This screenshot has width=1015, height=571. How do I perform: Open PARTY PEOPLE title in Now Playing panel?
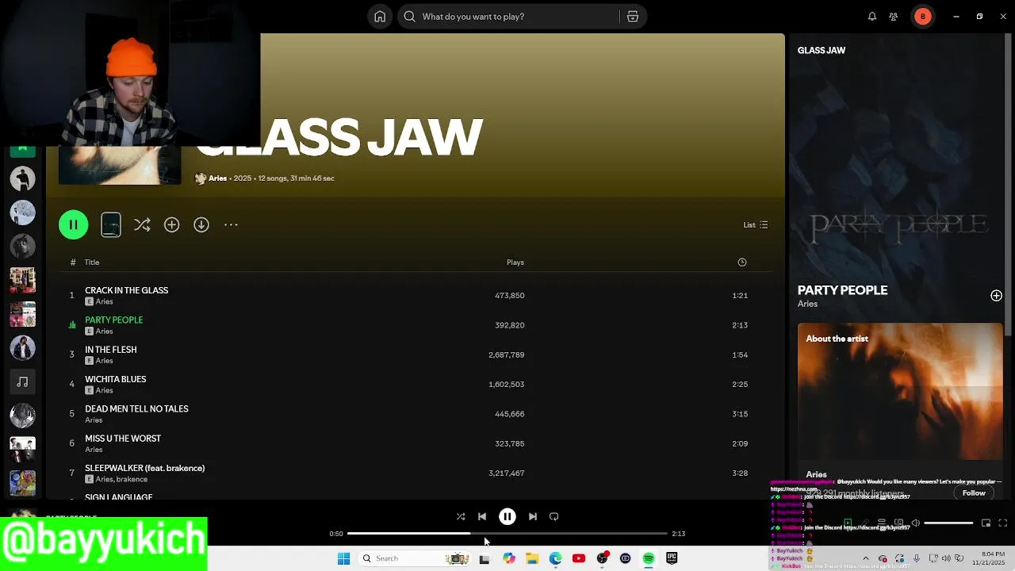(842, 290)
